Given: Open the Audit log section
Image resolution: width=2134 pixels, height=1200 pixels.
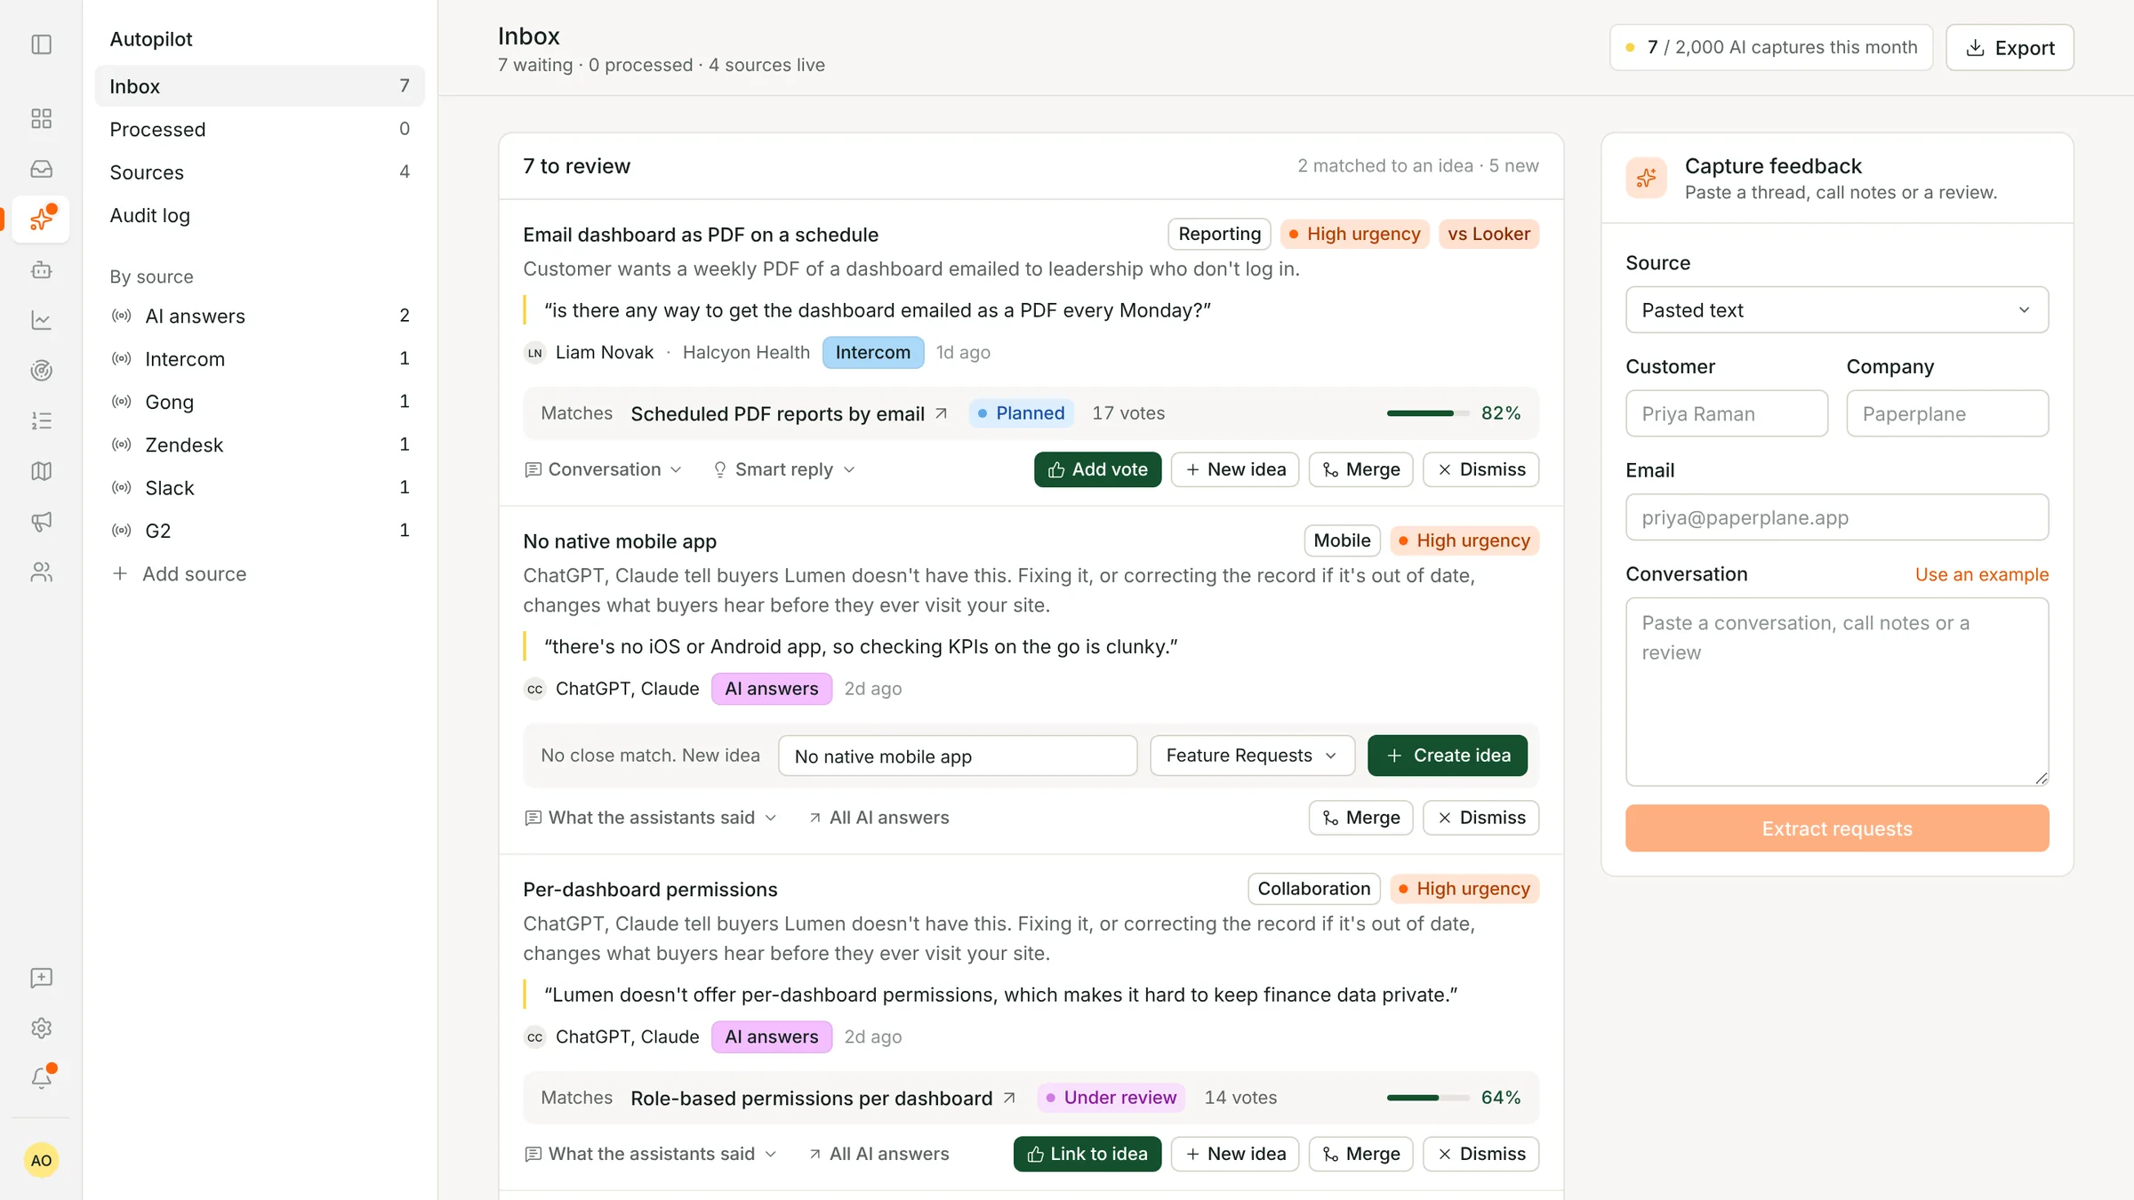Looking at the screenshot, I should point(260,215).
